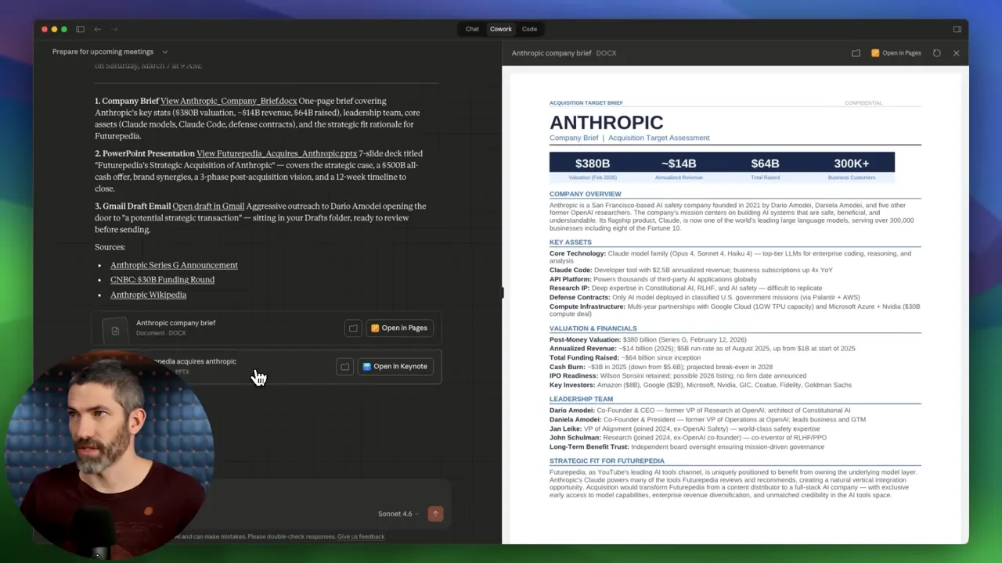1002x563 pixels.
Task: Switch to the Chat tab
Action: (x=472, y=29)
